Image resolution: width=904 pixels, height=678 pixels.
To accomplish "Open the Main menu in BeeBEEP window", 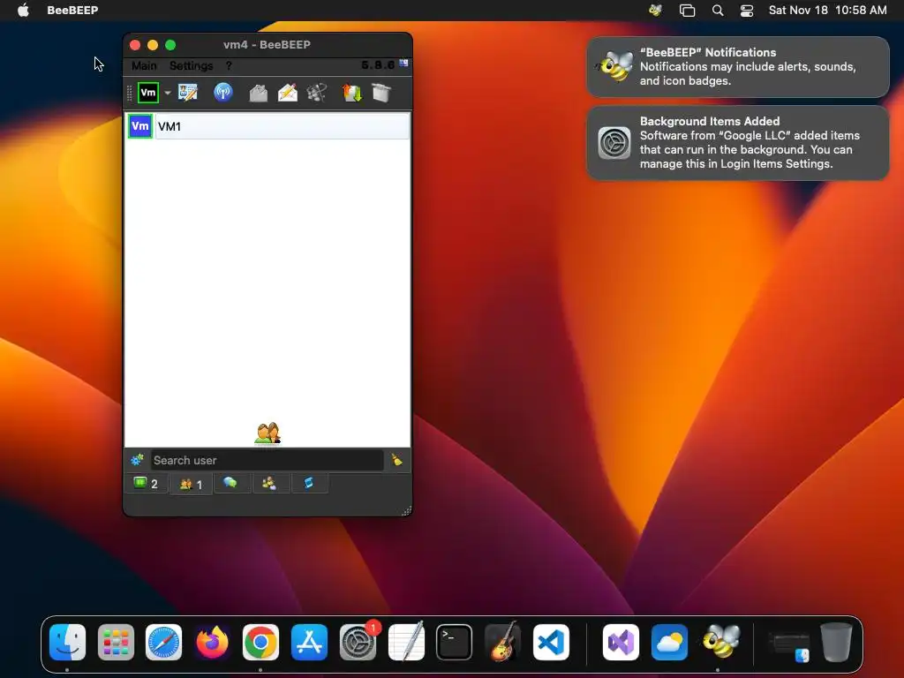I will [144, 65].
